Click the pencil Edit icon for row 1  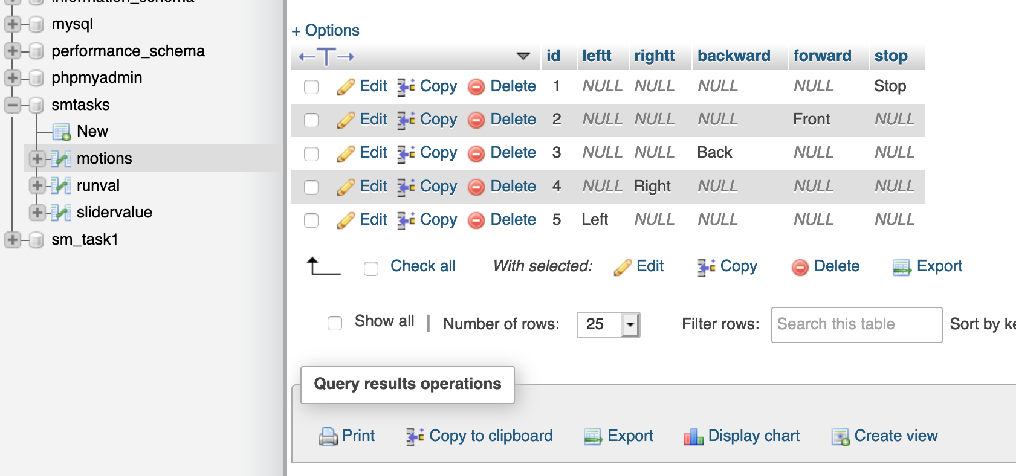click(x=346, y=87)
